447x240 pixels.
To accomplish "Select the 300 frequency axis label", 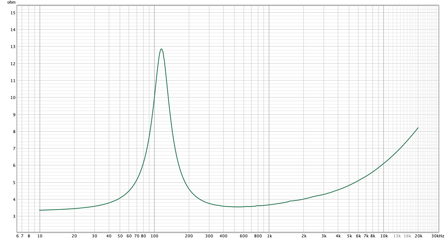I will (x=209, y=236).
